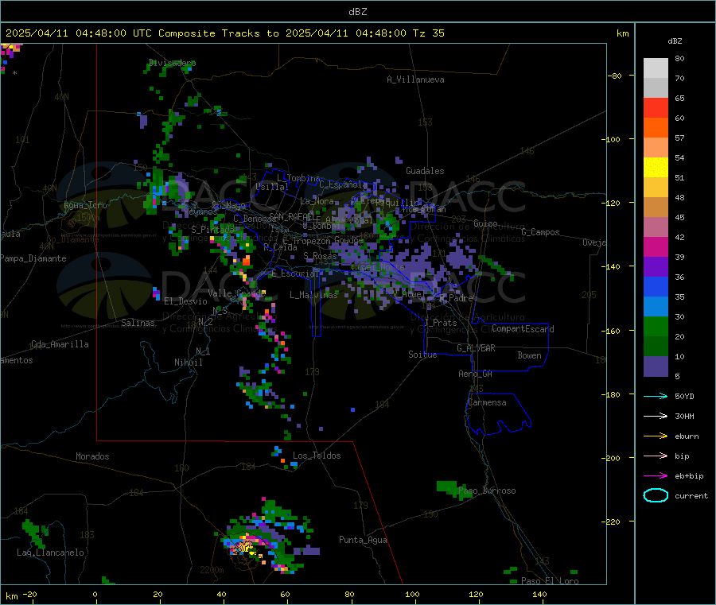Click the yellow eburn arrow legend icon

pos(656,436)
